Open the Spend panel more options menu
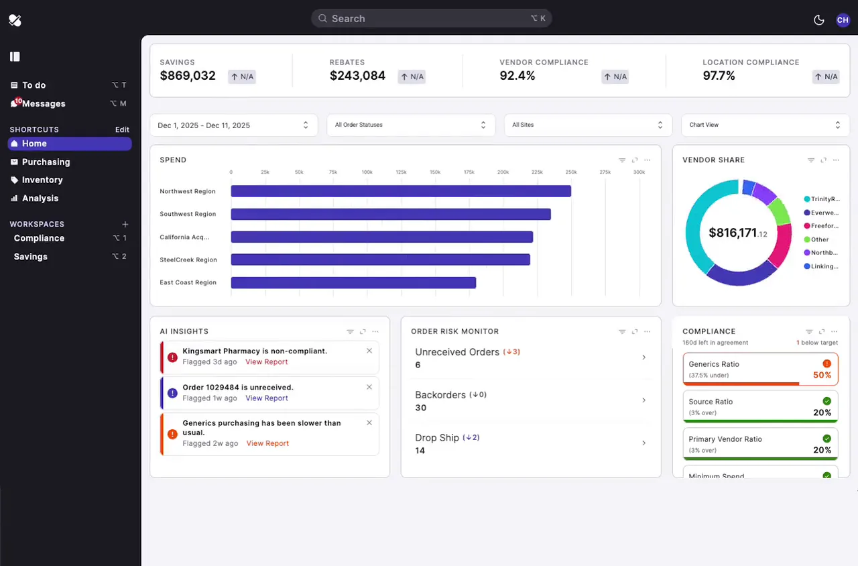This screenshot has height=566, width=858. pyautogui.click(x=648, y=160)
